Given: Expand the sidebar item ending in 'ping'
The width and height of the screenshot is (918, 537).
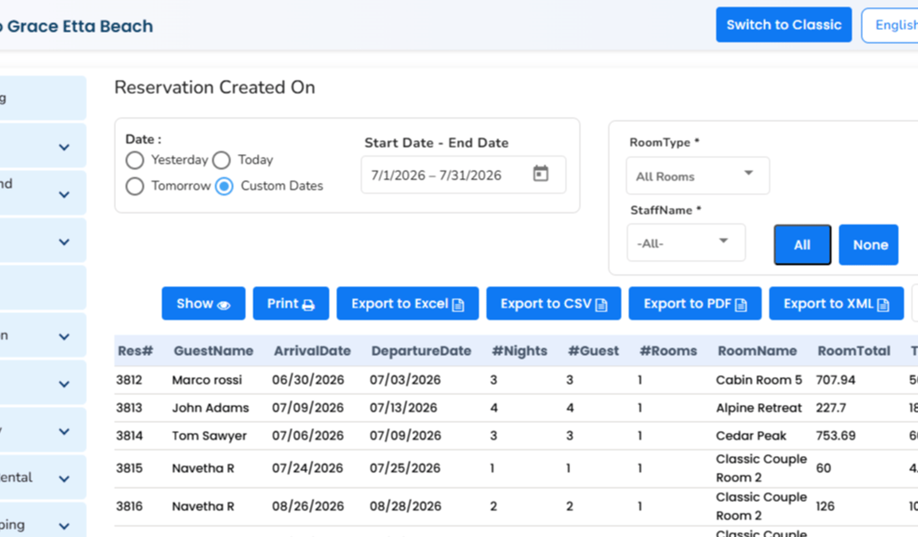Looking at the screenshot, I should tap(64, 526).
